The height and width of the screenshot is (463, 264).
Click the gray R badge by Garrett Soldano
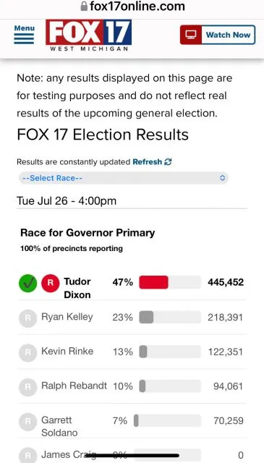[x=27, y=422]
